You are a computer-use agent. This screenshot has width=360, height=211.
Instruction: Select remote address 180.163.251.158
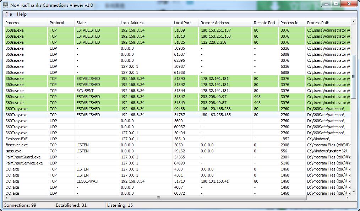(x=216, y=36)
